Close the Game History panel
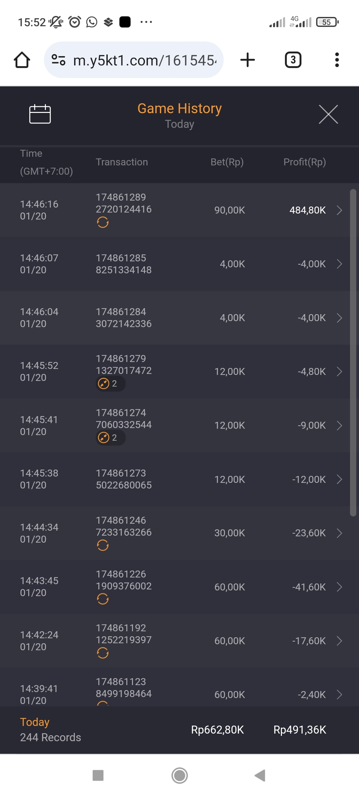The width and height of the screenshot is (359, 797). point(328,114)
